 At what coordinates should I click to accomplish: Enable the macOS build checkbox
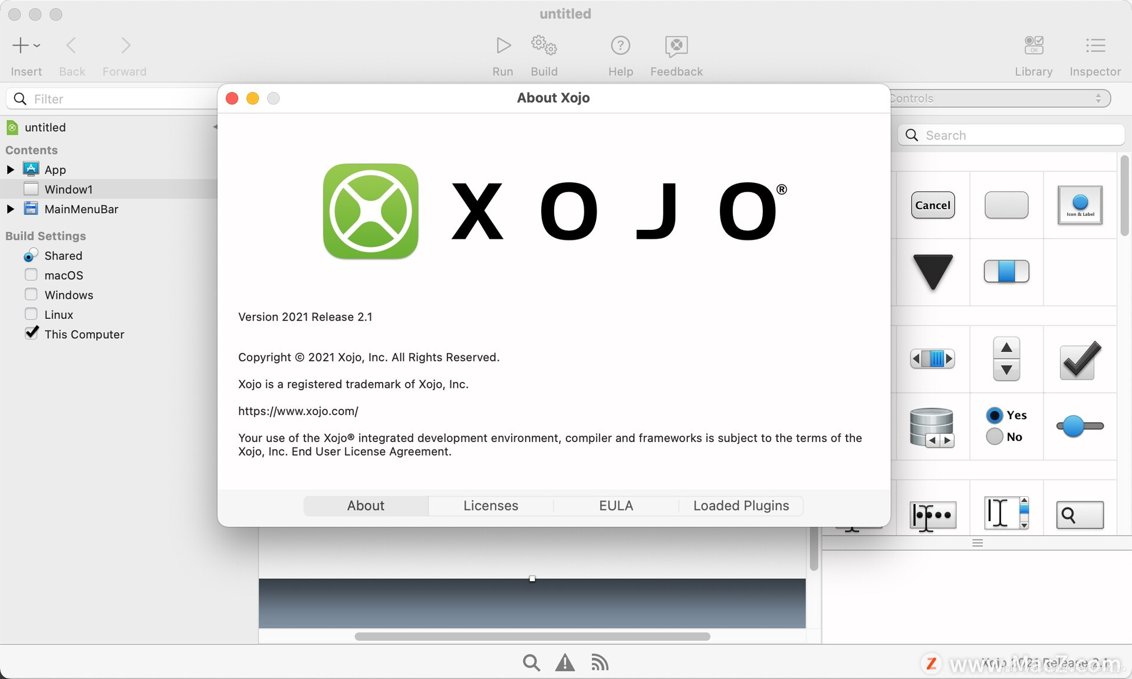pos(31,275)
